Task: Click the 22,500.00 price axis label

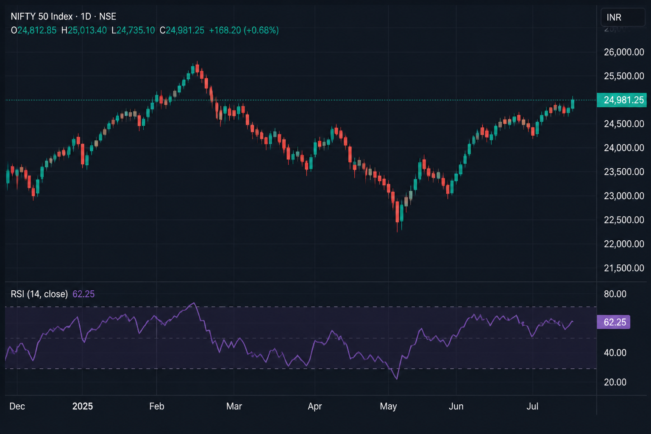Action: [624, 220]
